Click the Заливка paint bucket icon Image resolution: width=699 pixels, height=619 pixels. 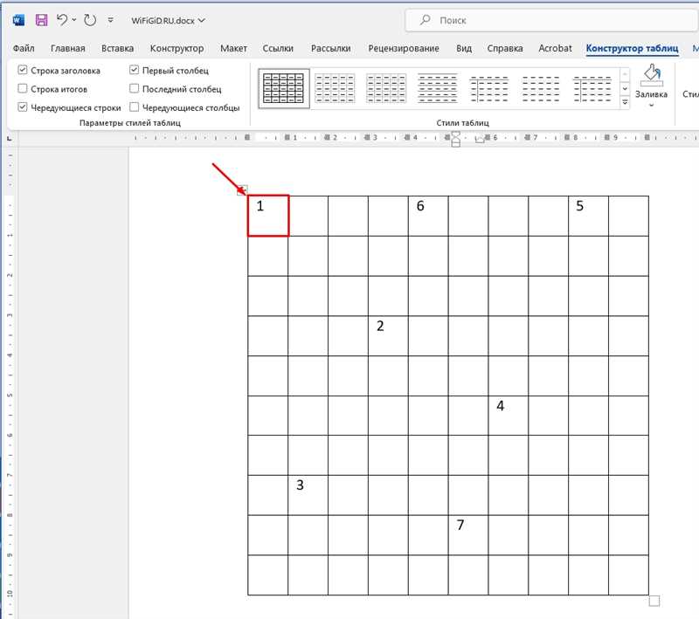coord(651,76)
